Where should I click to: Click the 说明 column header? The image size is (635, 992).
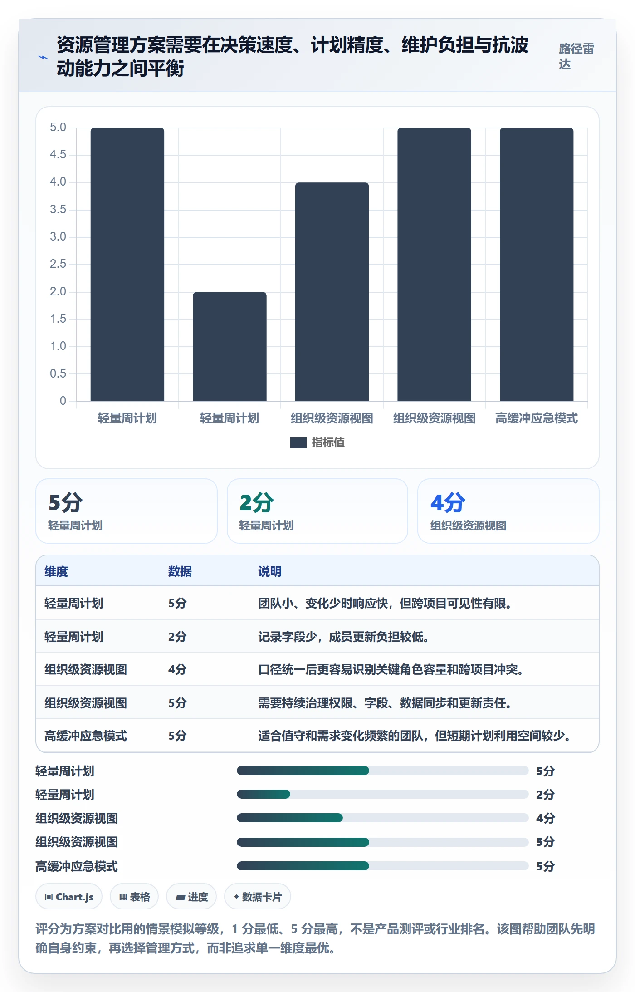tap(270, 571)
